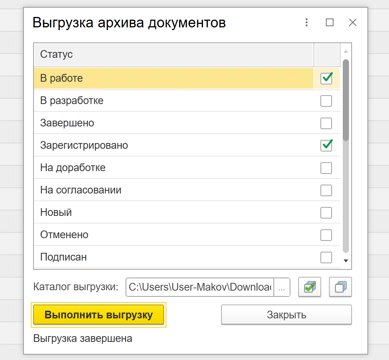Check the Отменено status

(x=326, y=235)
